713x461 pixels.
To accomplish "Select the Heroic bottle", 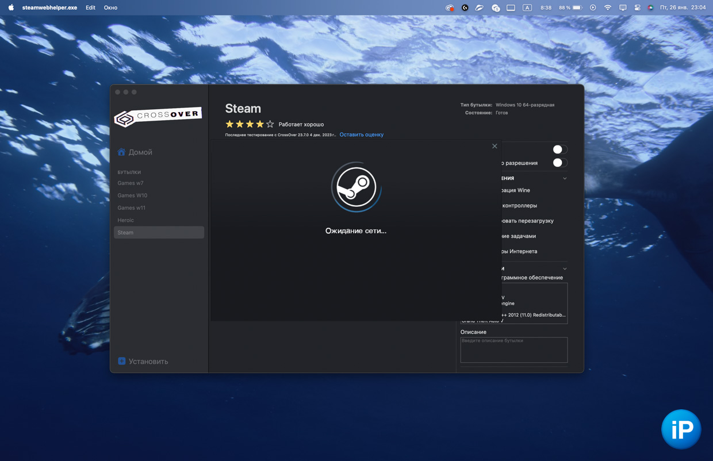I will tap(159, 220).
